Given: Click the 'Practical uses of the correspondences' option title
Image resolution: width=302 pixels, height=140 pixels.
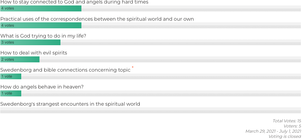Looking at the screenshot, I should click(x=97, y=19).
